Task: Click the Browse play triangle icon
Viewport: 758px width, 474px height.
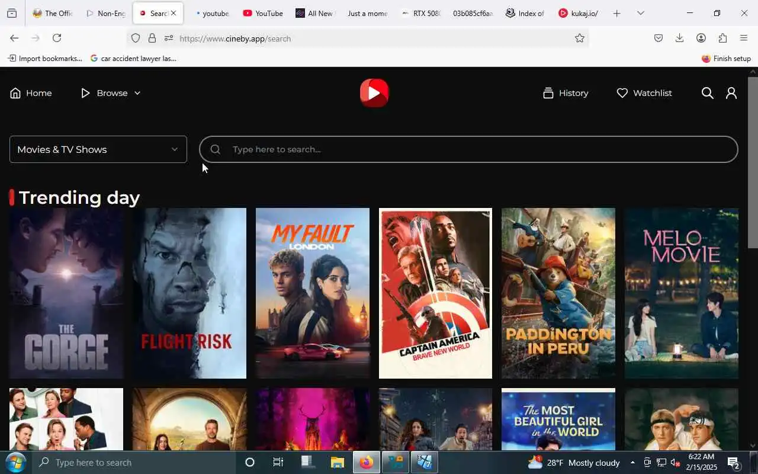Action: click(x=85, y=93)
